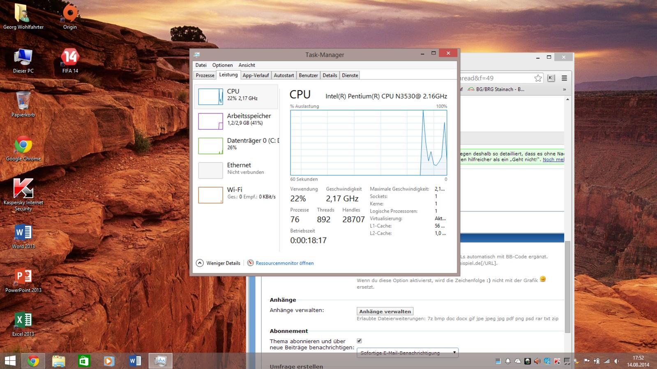Switch to the Benutzer tab
This screenshot has height=369, width=657.
[308, 75]
